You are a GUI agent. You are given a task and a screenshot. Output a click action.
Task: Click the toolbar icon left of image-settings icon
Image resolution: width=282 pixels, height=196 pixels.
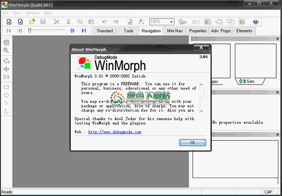(196, 22)
